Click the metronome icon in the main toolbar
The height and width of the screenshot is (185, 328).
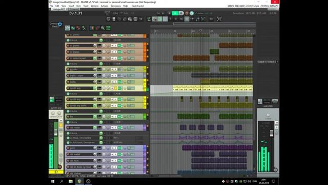(149, 19)
